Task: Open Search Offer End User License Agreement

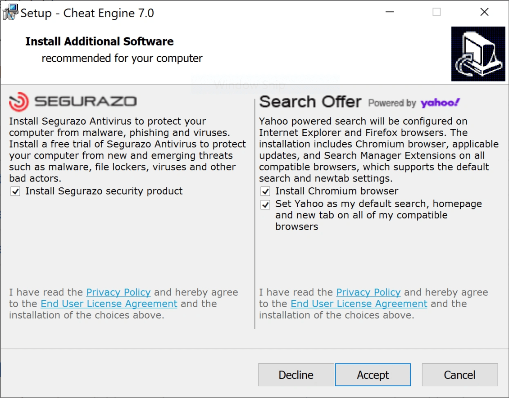Action: click(x=359, y=304)
